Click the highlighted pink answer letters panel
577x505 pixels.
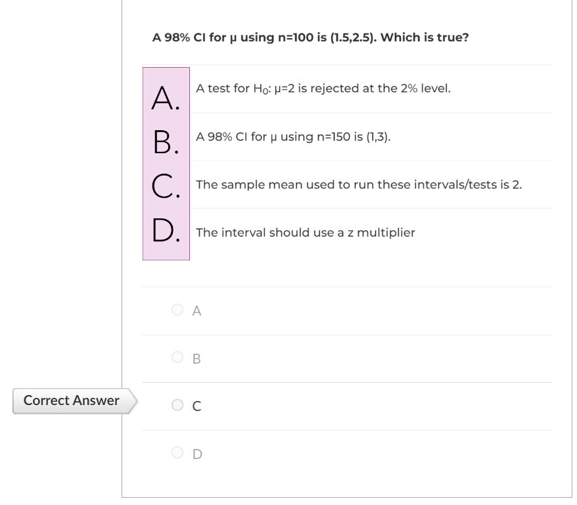tap(166, 163)
